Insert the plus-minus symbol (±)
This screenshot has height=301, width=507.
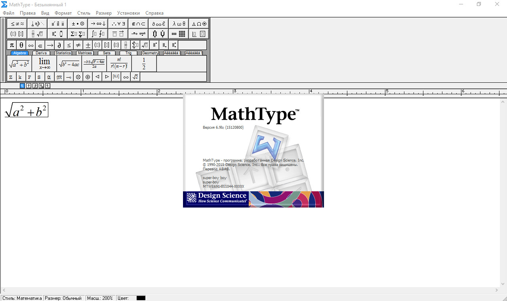pos(88,45)
